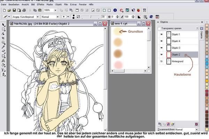
Task: Open the Bearbeiten menu
Action: coord(14,5)
